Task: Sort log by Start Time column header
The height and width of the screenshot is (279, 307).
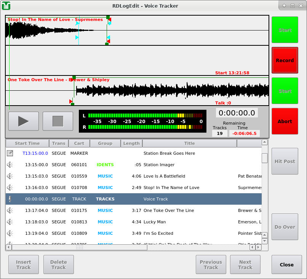Action: click(x=27, y=143)
